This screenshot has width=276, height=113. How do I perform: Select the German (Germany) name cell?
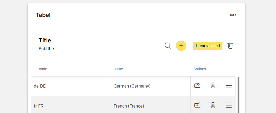(132, 86)
